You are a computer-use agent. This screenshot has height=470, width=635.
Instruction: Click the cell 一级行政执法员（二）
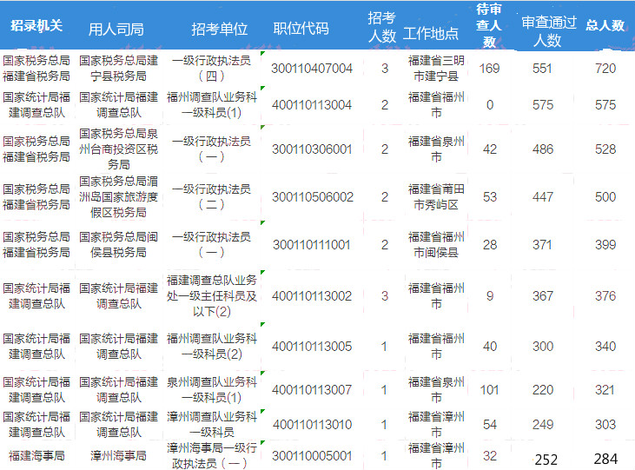coord(211,197)
